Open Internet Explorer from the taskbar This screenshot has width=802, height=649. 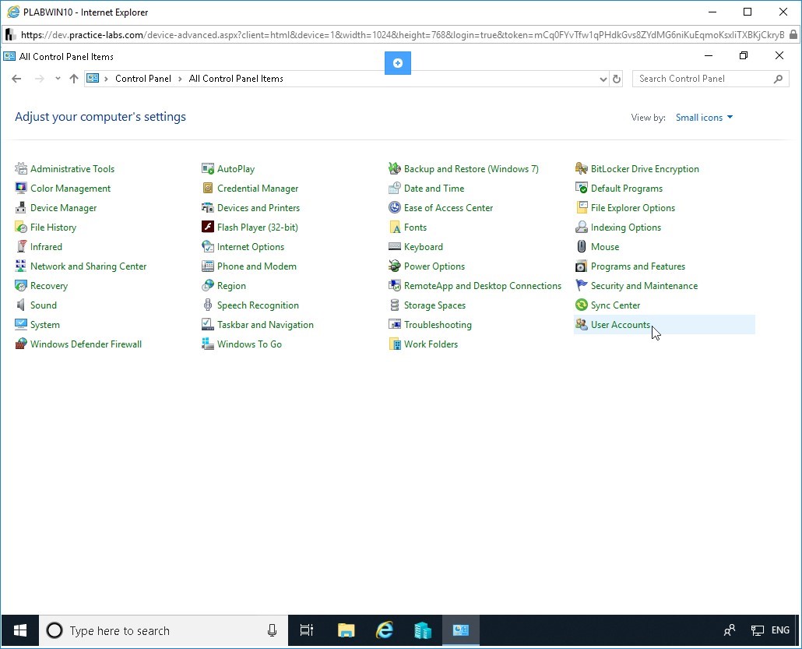(x=384, y=630)
